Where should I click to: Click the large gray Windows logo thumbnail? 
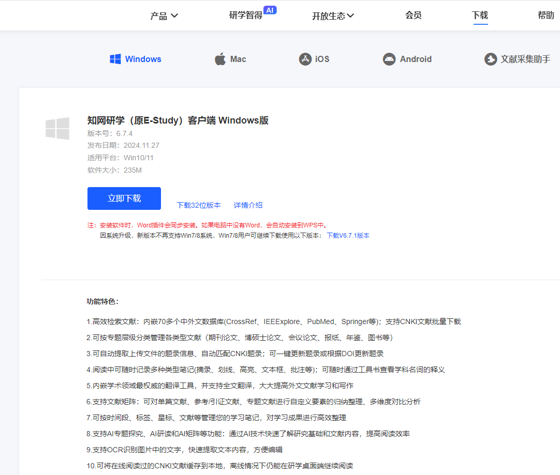57,128
